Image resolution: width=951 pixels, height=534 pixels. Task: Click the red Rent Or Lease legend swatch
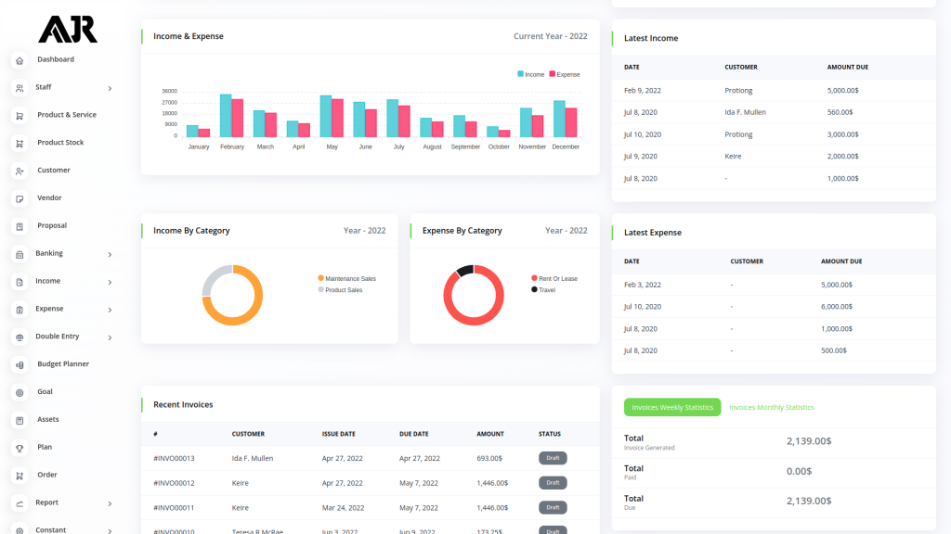pos(534,279)
